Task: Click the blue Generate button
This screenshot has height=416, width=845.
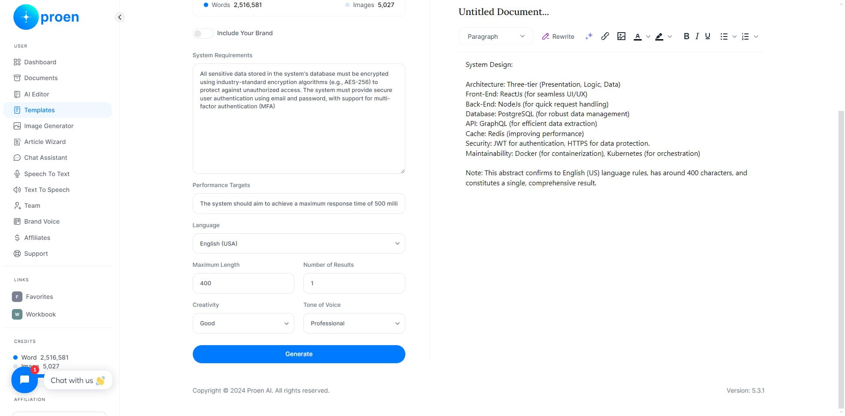Action: [x=299, y=354]
